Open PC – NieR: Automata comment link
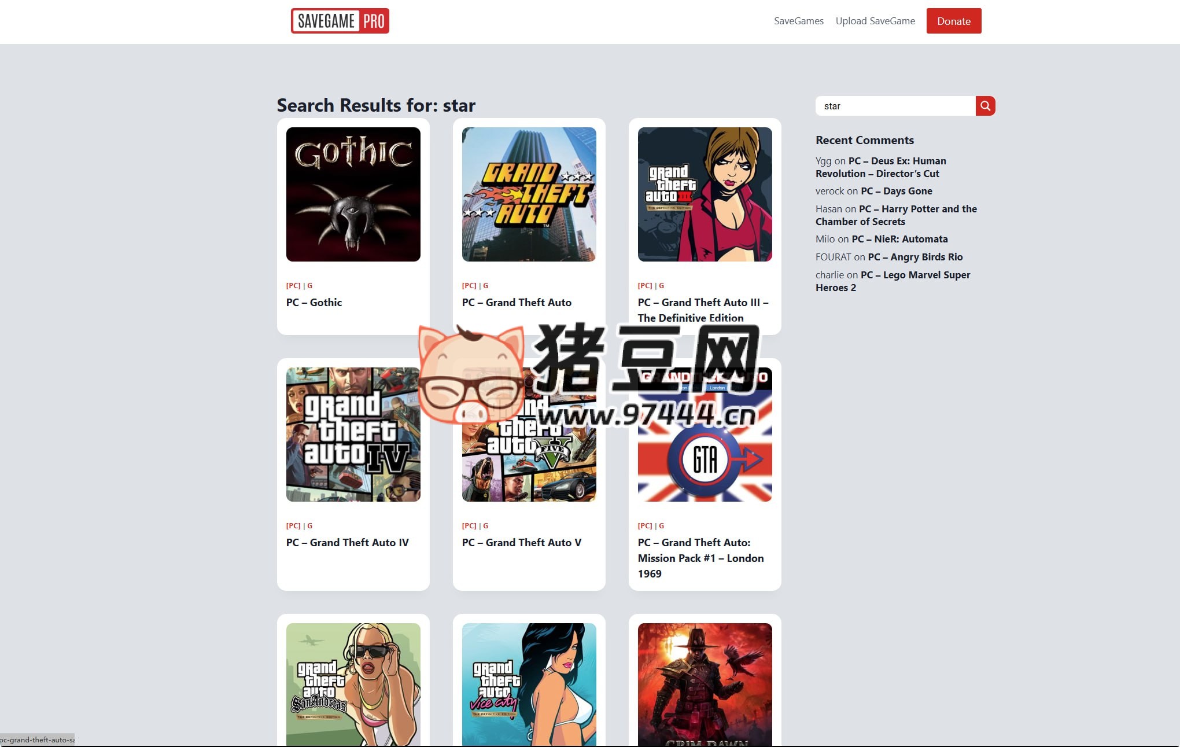The image size is (1180, 747). click(x=899, y=238)
